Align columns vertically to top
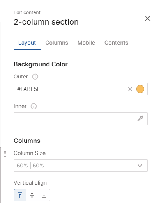 pyautogui.click(x=20, y=195)
